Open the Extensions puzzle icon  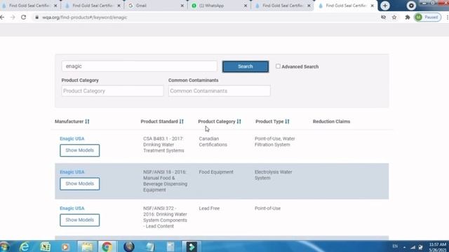(408, 17)
